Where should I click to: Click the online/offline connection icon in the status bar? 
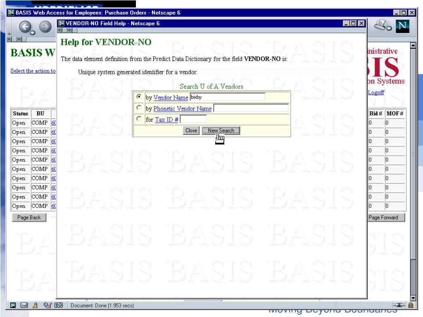point(399,305)
